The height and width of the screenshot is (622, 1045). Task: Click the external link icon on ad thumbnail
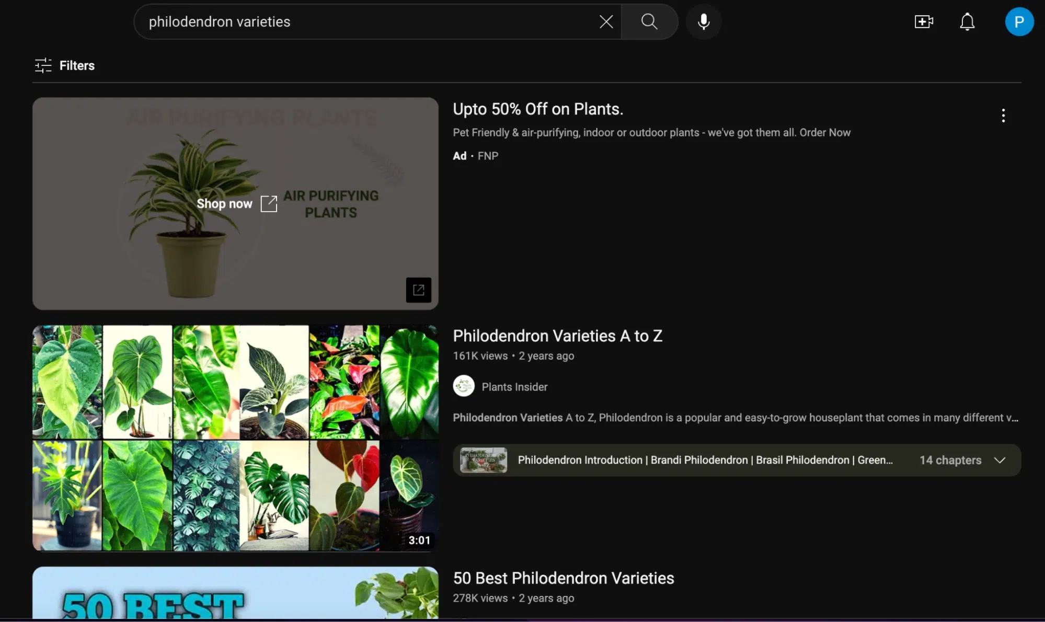tap(419, 290)
